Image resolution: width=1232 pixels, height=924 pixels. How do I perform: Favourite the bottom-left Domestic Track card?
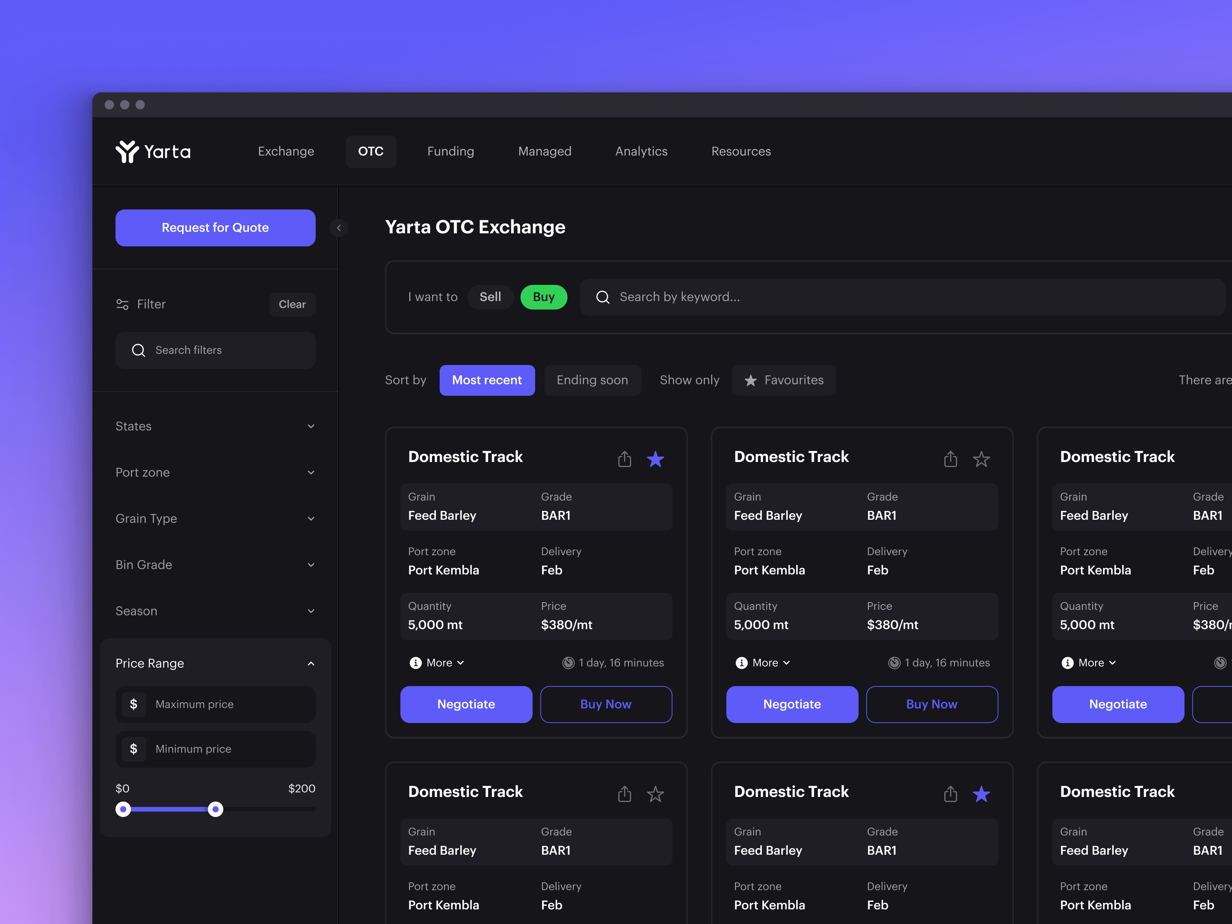pyautogui.click(x=656, y=793)
